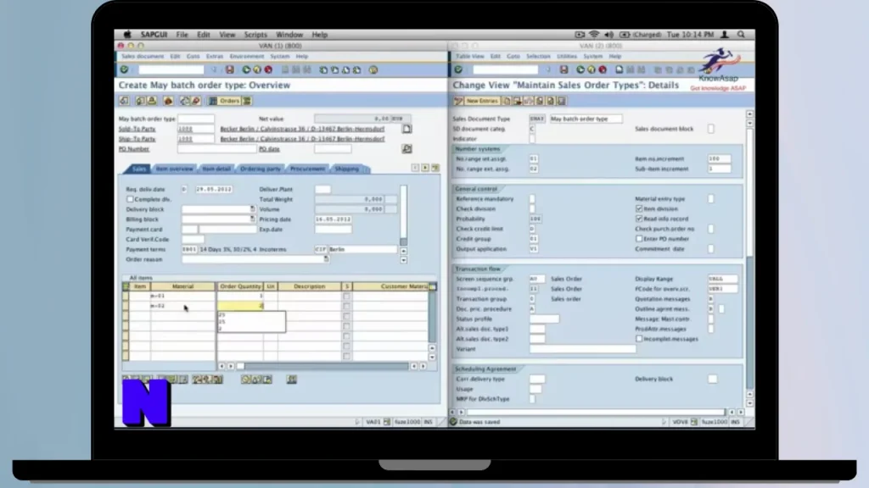Click the Ship-To Party link label
869x488 pixels.
tap(137, 139)
